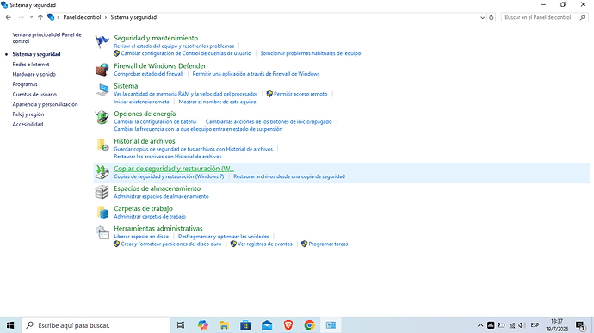Expand the address bar history dropdown
The height and width of the screenshot is (333, 594).
tap(482, 17)
